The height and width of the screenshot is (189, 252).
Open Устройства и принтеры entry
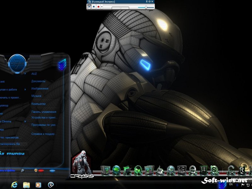pyautogui.click(x=44, y=117)
